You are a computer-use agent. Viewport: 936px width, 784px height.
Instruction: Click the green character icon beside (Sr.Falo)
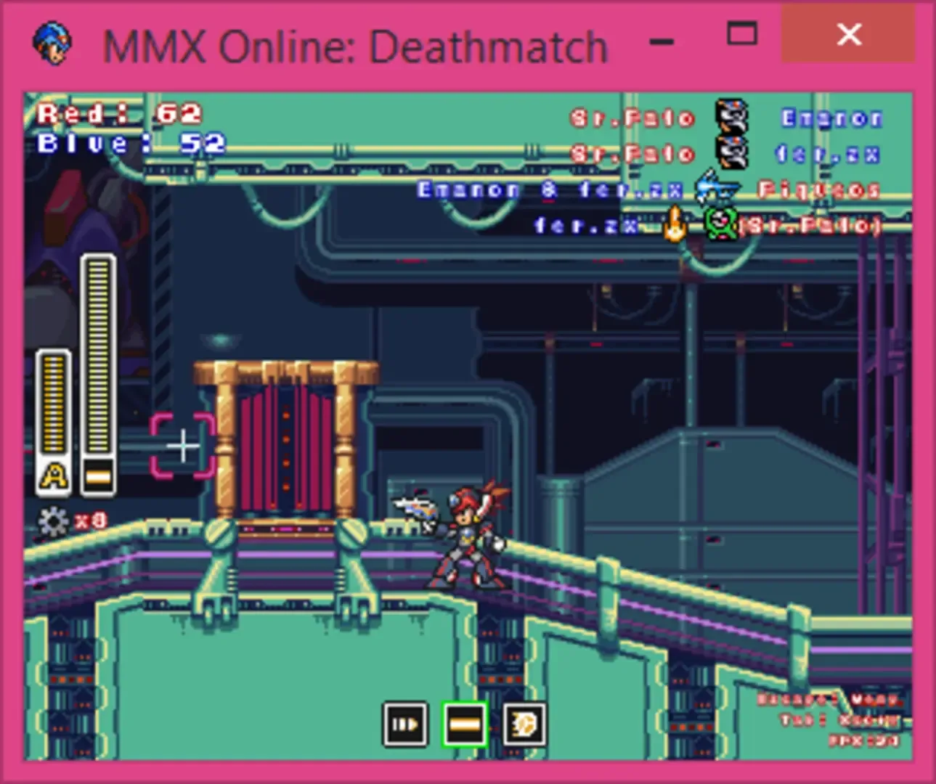click(720, 225)
